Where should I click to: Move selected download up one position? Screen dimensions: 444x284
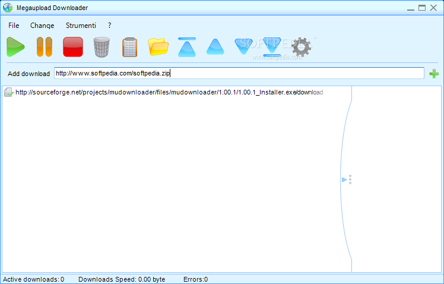click(x=215, y=47)
